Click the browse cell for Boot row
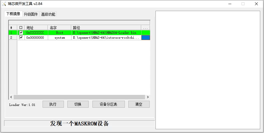264x133 pixels. tap(146, 33)
